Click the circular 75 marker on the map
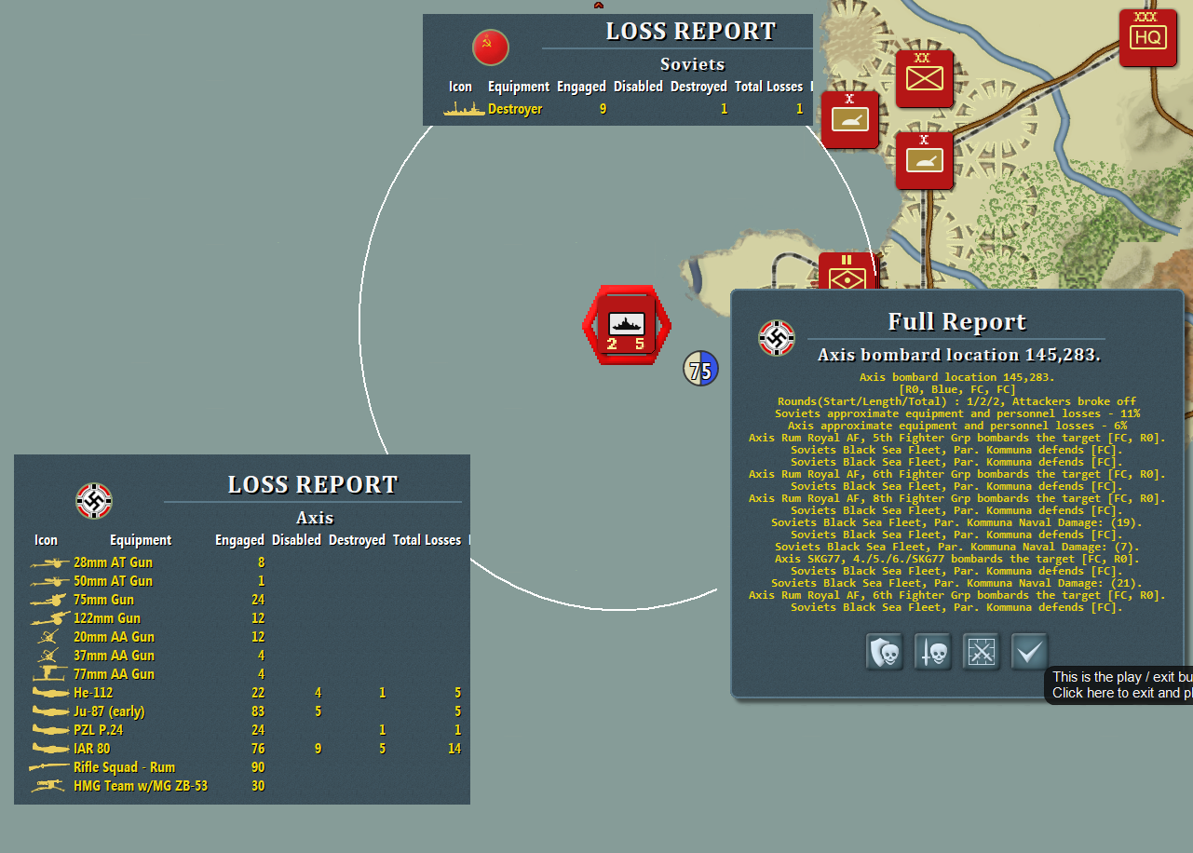Image resolution: width=1193 pixels, height=853 pixels. [x=700, y=369]
